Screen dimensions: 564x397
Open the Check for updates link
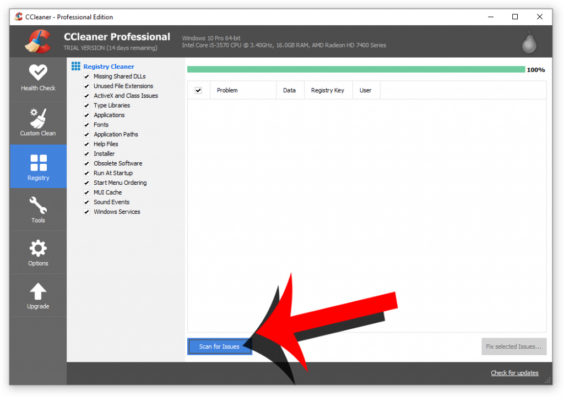pos(514,373)
